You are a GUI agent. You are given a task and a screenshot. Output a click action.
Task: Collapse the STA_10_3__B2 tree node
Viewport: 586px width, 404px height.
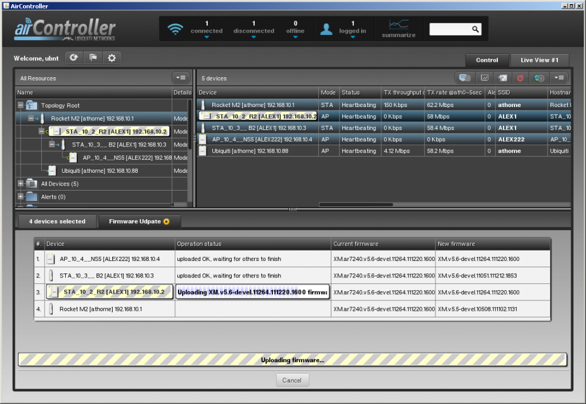click(x=52, y=144)
